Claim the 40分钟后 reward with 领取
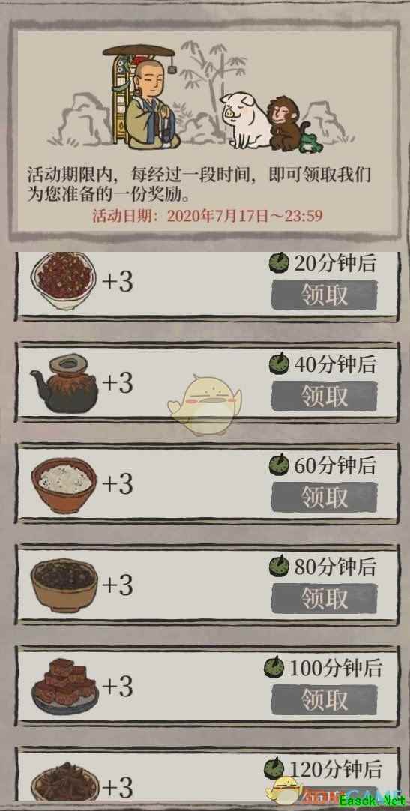Viewport: 410px width, 811px height. (x=324, y=397)
